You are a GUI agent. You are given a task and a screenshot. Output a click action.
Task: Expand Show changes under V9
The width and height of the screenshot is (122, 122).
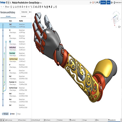tap(13, 33)
